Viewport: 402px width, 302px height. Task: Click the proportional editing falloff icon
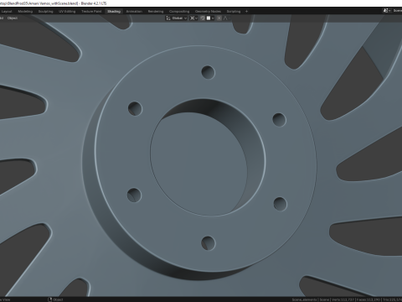pos(225,18)
